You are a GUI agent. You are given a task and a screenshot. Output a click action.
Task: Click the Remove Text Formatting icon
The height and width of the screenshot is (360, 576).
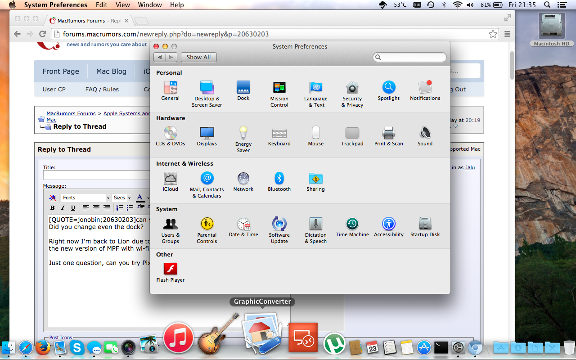(x=53, y=198)
